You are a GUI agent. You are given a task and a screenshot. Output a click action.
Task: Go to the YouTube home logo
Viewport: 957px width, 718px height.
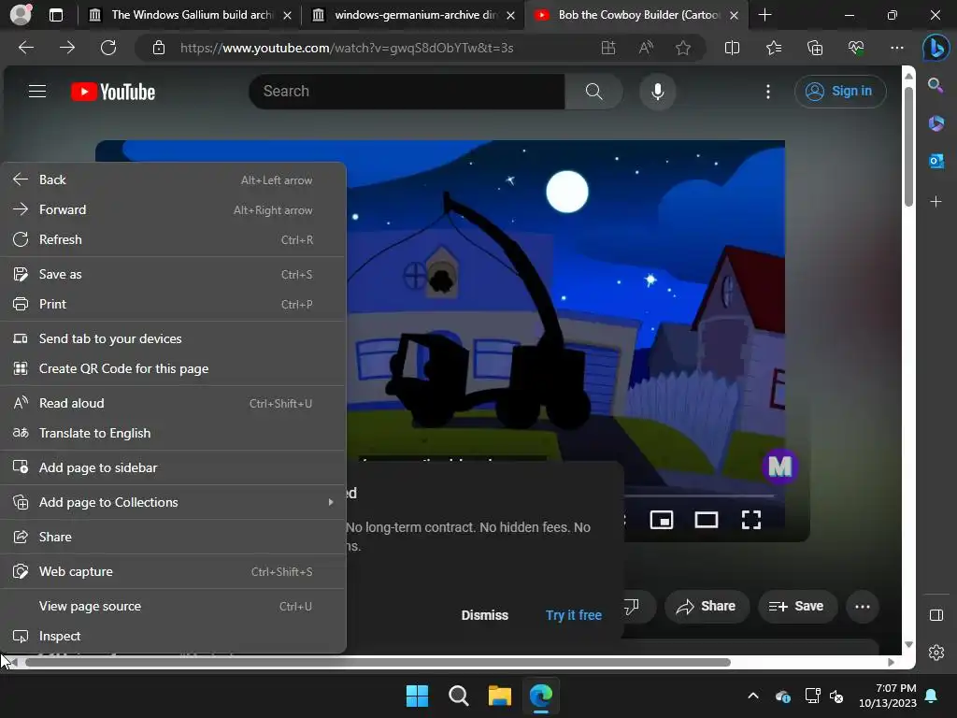pyautogui.click(x=113, y=92)
